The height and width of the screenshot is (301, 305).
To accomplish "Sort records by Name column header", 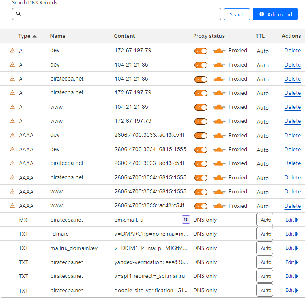I will click(58, 36).
